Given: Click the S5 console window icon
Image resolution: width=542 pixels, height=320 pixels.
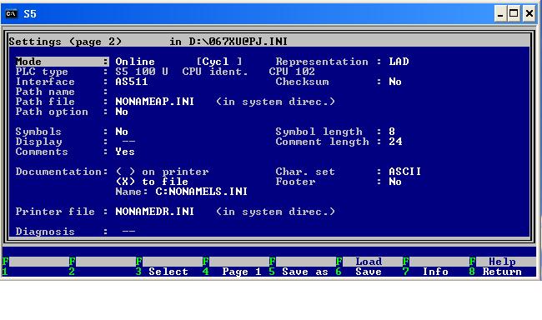Looking at the screenshot, I should click(12, 14).
